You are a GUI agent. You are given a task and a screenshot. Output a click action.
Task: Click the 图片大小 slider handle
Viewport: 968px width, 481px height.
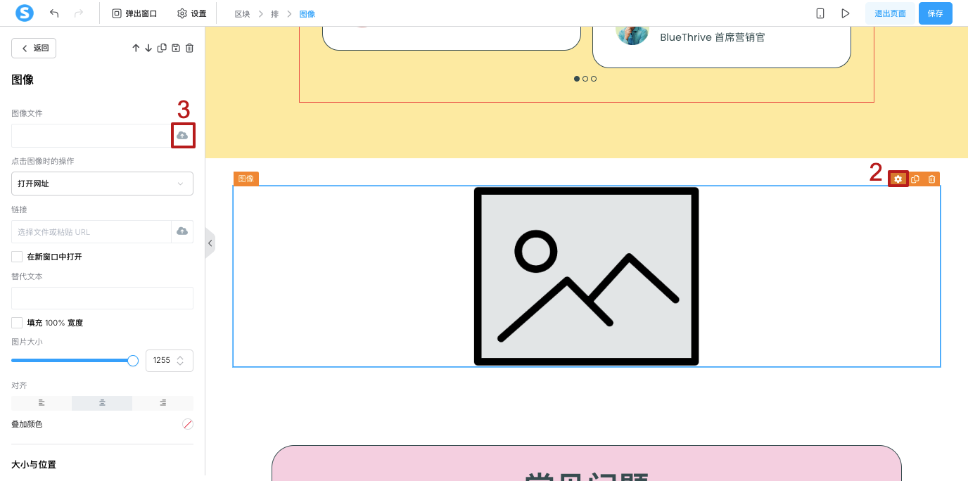click(133, 360)
